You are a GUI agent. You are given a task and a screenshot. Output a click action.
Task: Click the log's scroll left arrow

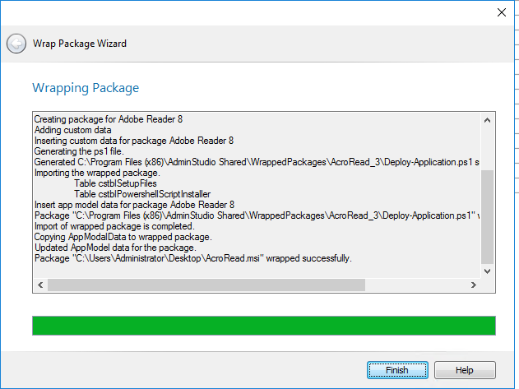[x=39, y=285]
